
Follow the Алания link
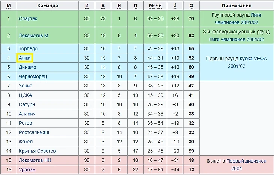click(27, 114)
